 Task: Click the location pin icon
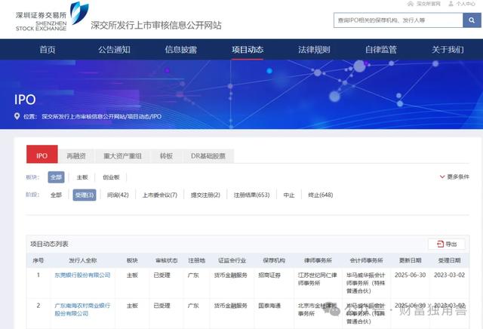tap(17, 116)
